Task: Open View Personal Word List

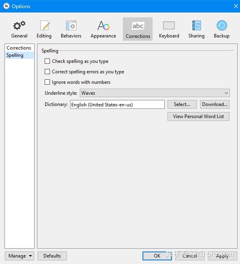Action: click(x=199, y=116)
